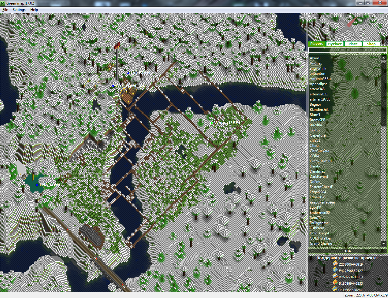
Task: Open the Help menu
Action: point(34,10)
